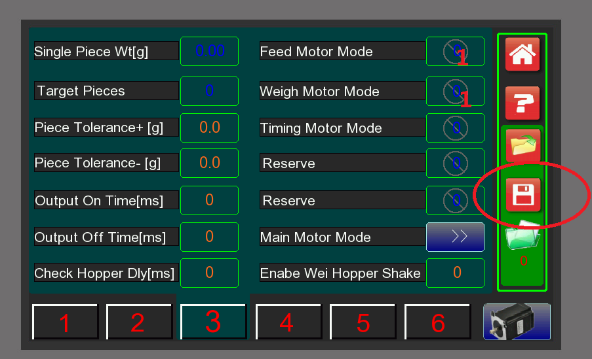592x359 pixels.
Task: Click the yellow open folder icon
Action: [x=522, y=145]
